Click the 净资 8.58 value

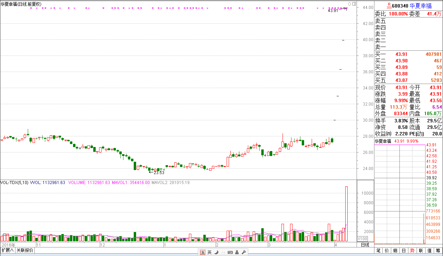tap(403, 127)
